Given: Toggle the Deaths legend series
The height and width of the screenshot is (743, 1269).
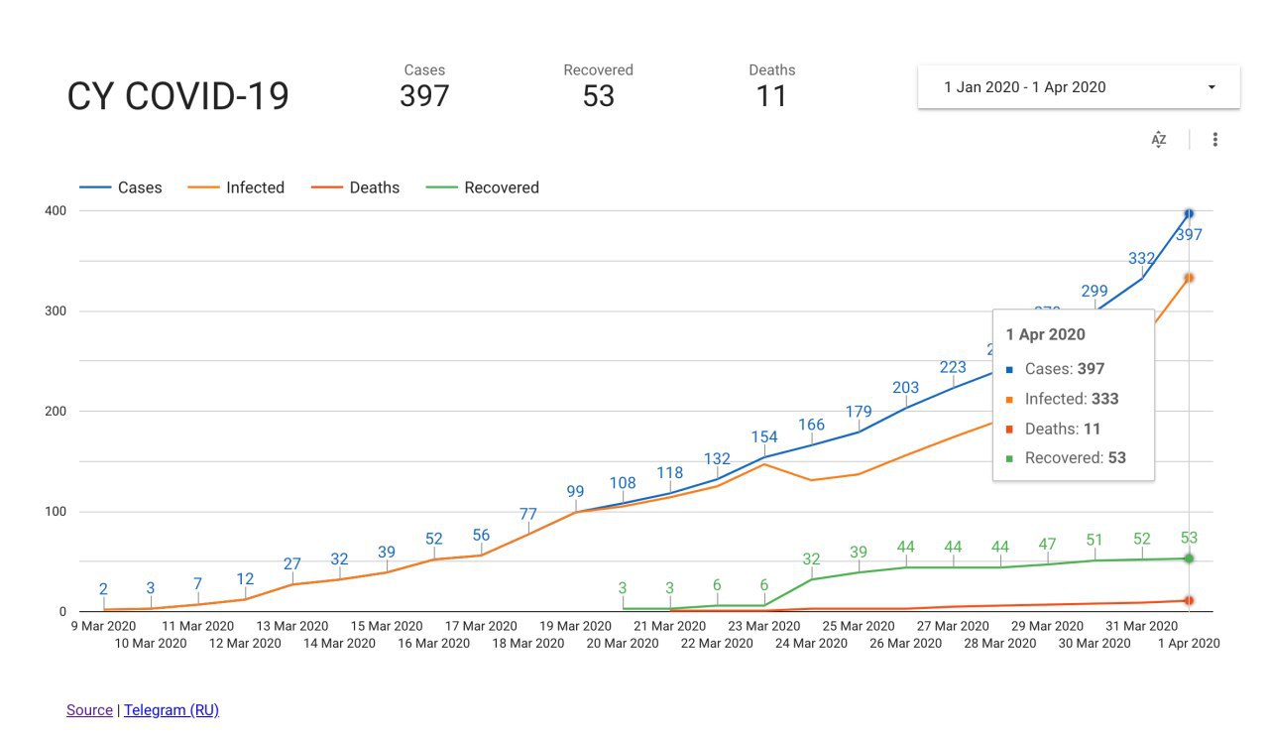Looking at the screenshot, I should (356, 187).
